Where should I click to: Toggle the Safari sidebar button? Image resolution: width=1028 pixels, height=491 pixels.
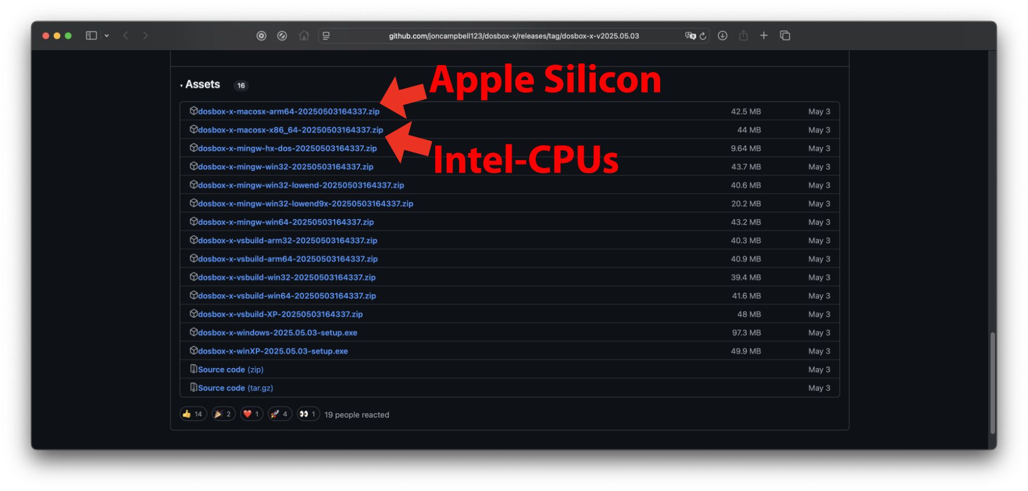[x=91, y=35]
